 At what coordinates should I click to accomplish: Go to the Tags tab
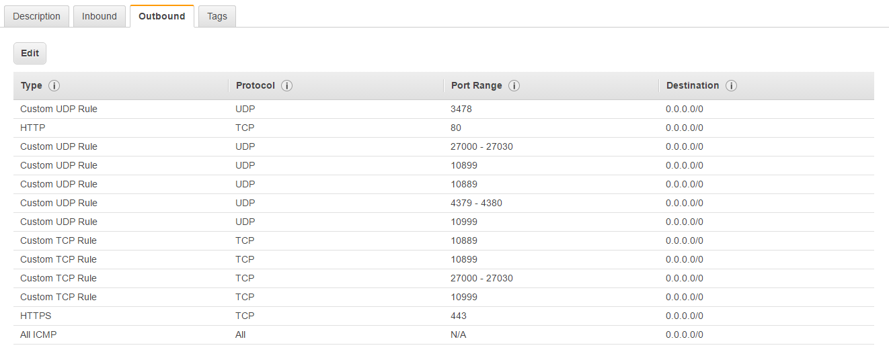(x=217, y=16)
